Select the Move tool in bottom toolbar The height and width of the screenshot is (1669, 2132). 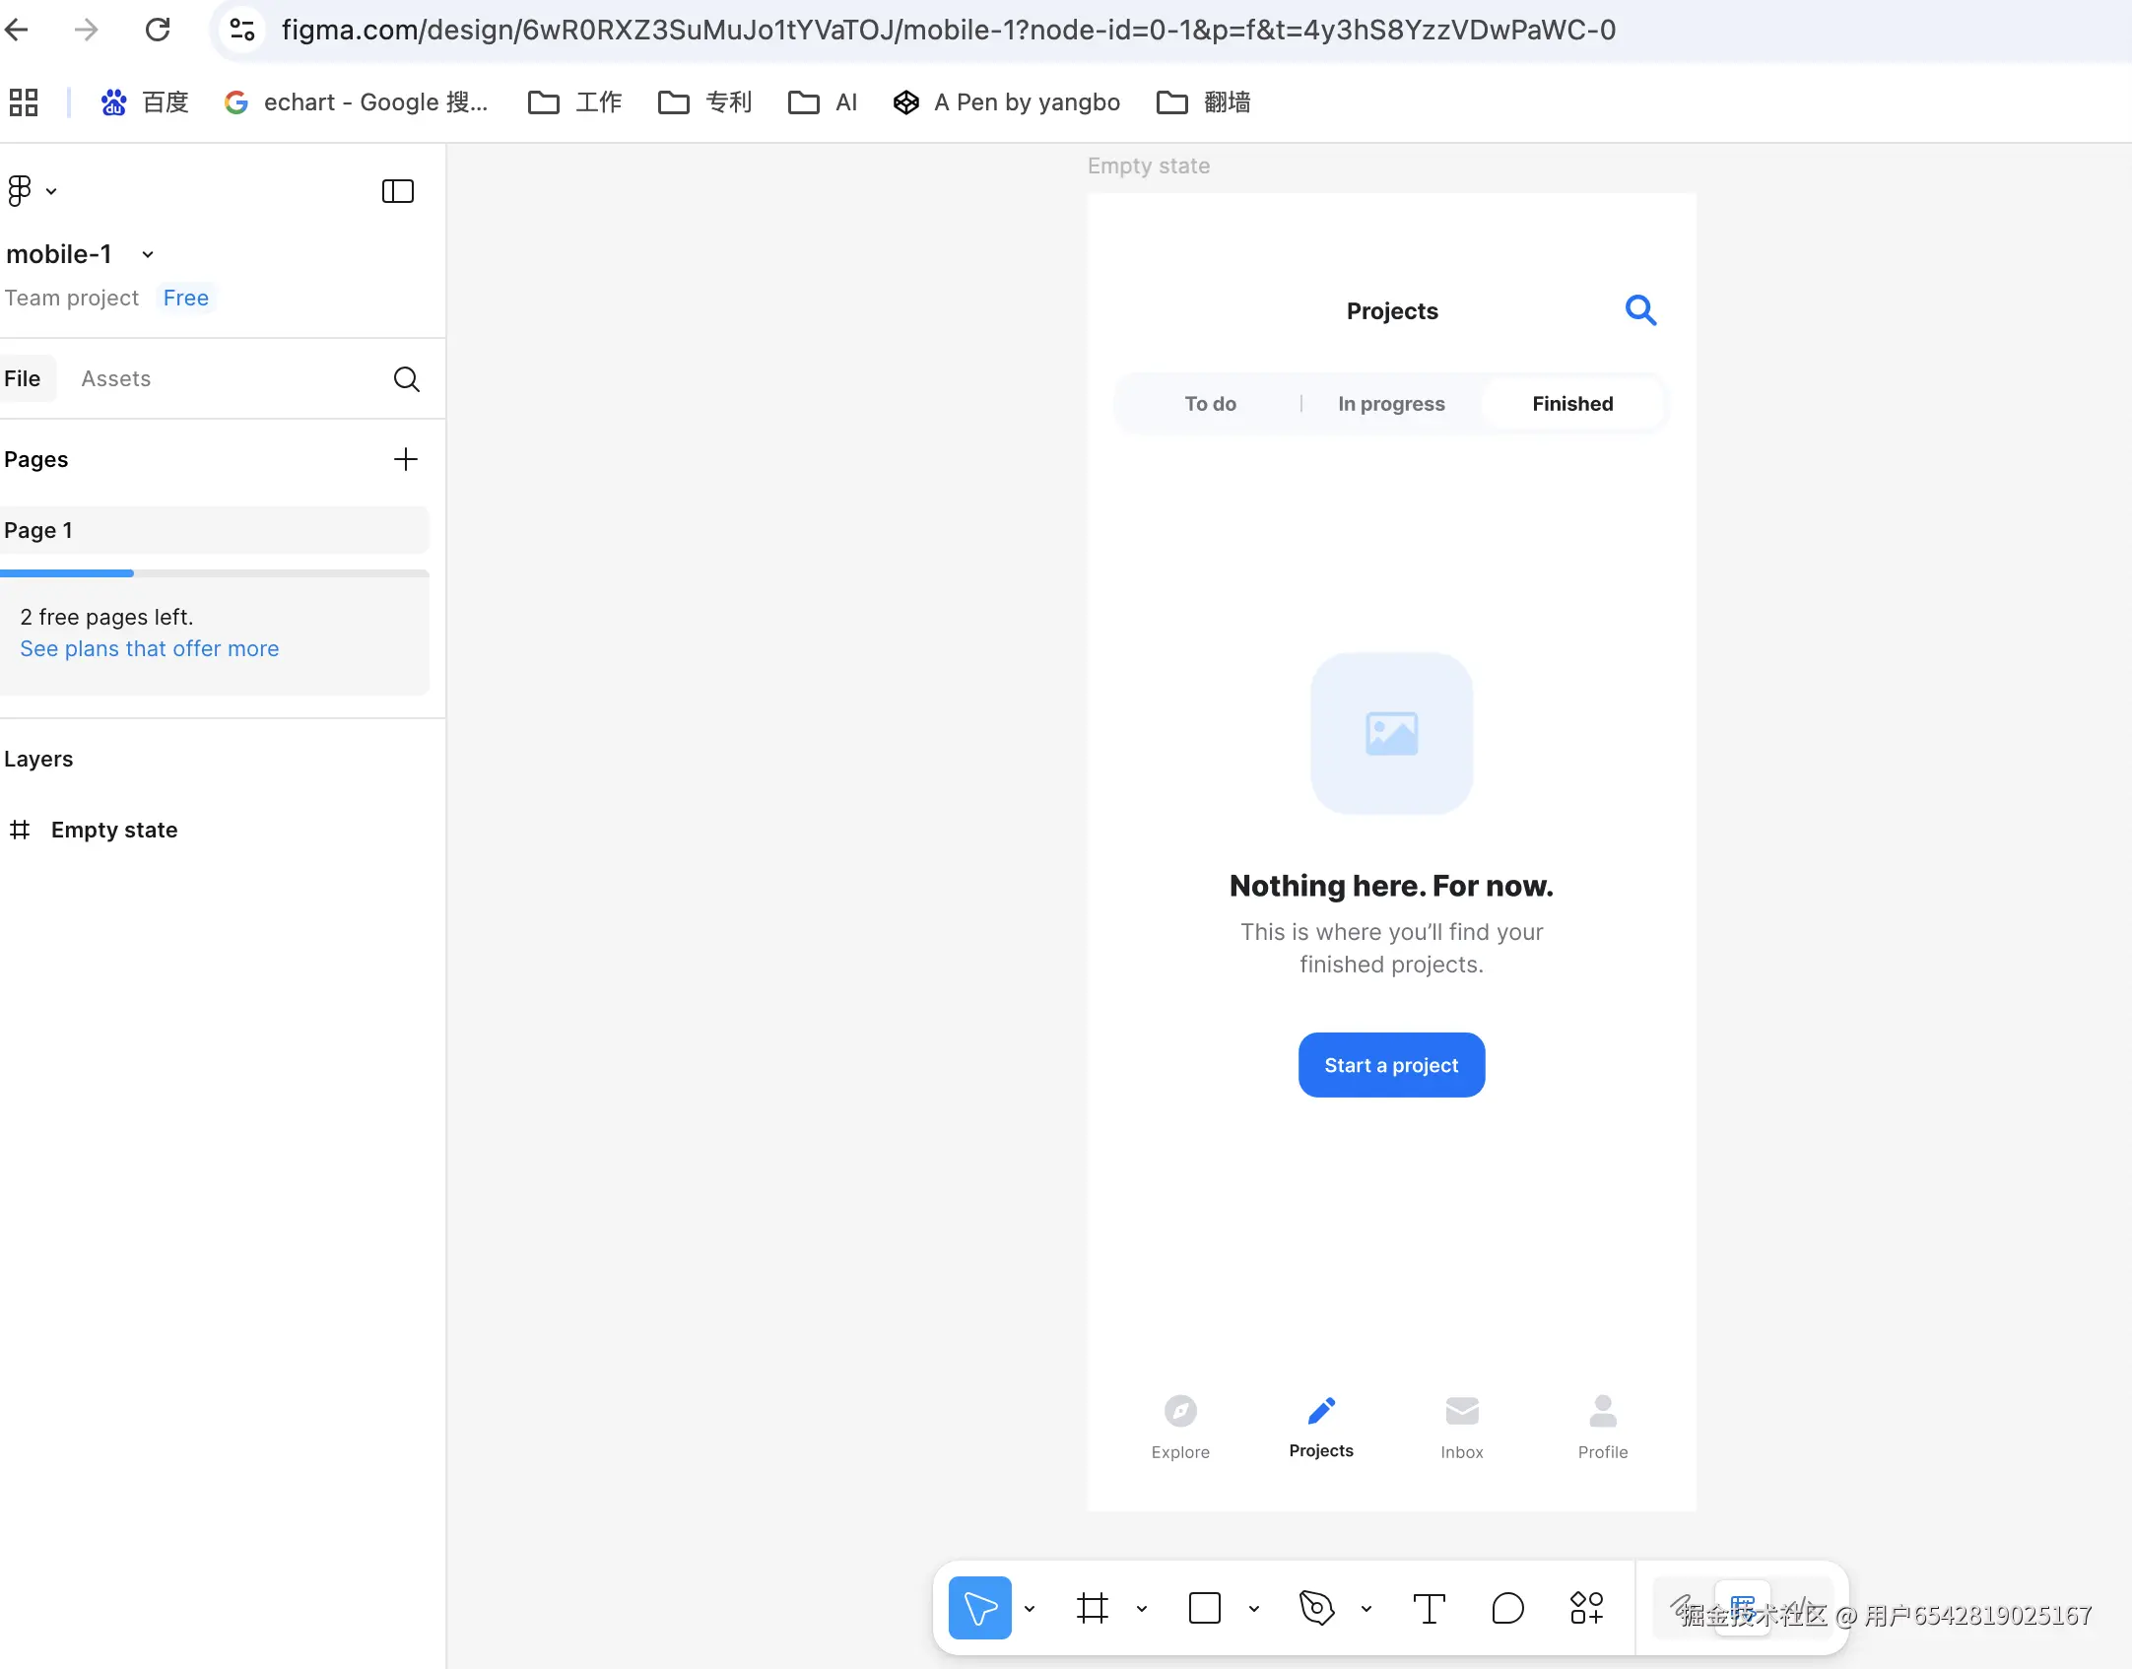(979, 1608)
